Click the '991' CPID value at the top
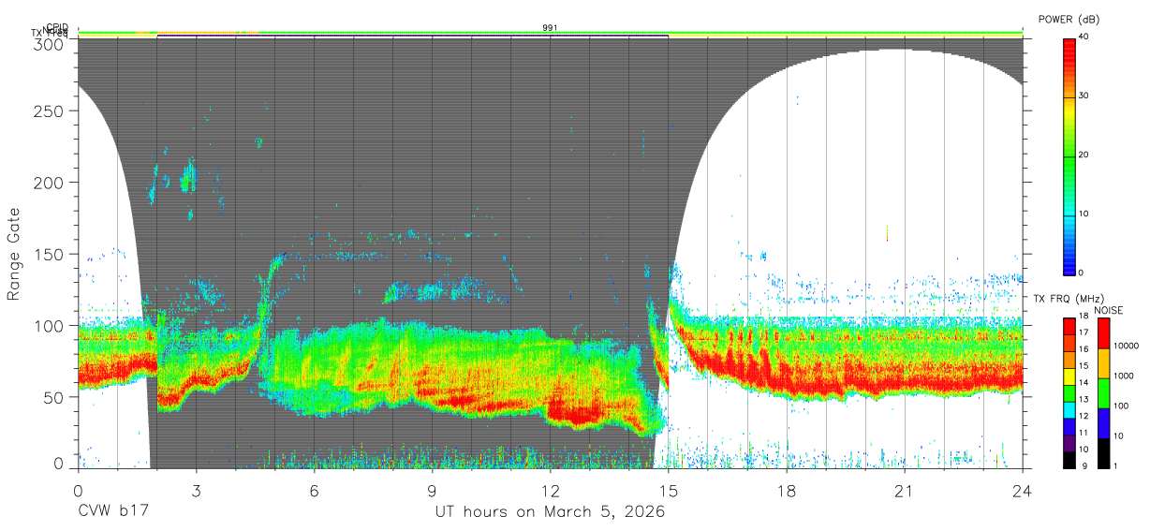The height and width of the screenshot is (531, 1150). 551,28
